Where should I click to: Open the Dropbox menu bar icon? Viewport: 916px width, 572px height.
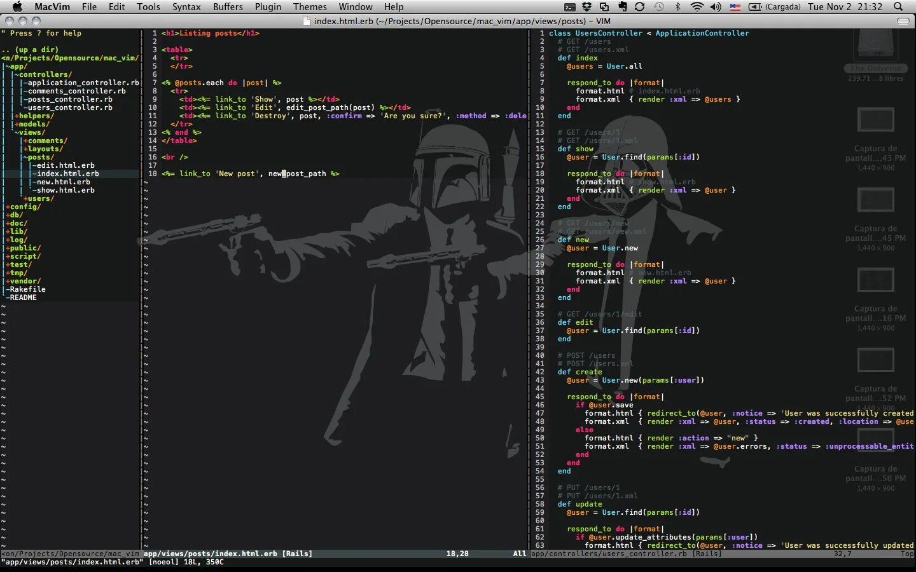tap(586, 6)
